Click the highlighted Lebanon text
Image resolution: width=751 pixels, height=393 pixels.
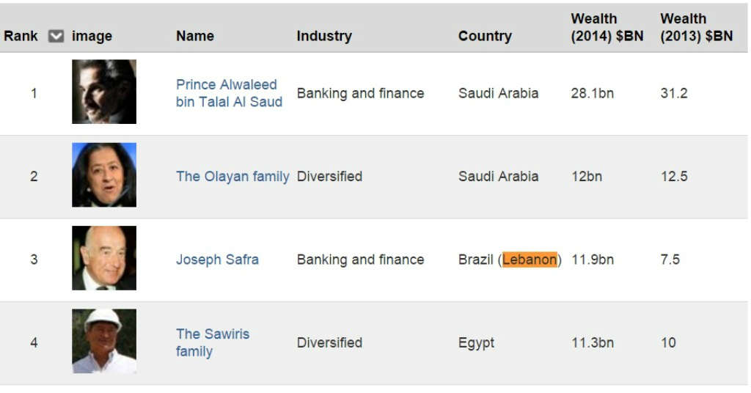pyautogui.click(x=530, y=260)
